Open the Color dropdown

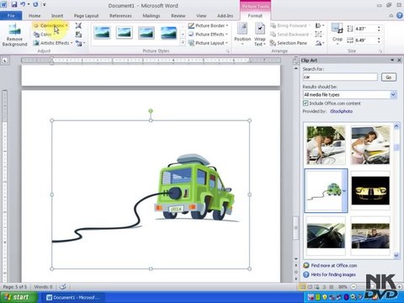point(44,35)
